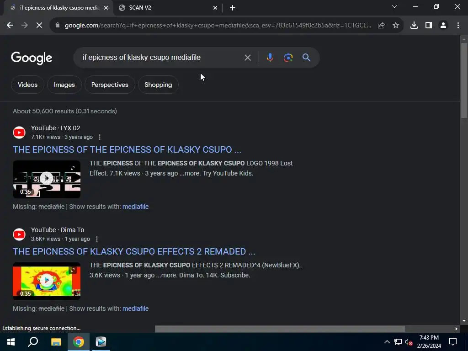Open Windows taskbar search

33,342
